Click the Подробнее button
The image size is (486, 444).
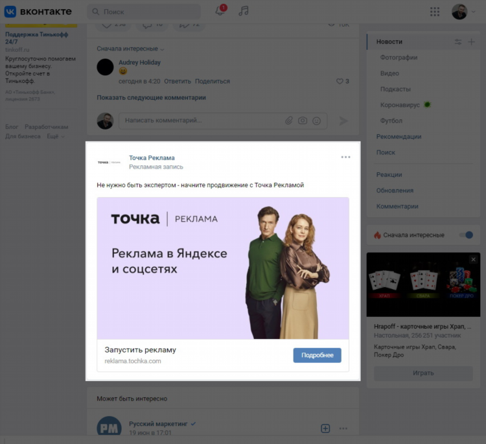point(317,355)
